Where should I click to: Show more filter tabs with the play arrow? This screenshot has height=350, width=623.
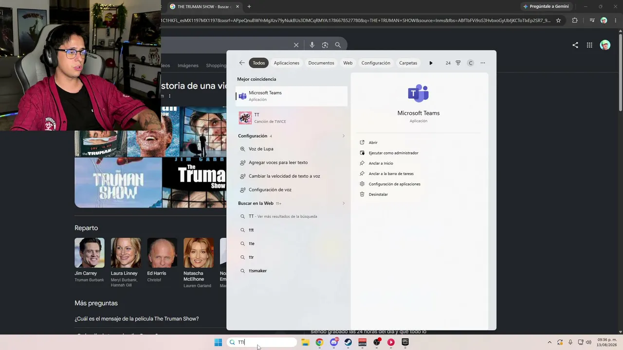pos(431,63)
